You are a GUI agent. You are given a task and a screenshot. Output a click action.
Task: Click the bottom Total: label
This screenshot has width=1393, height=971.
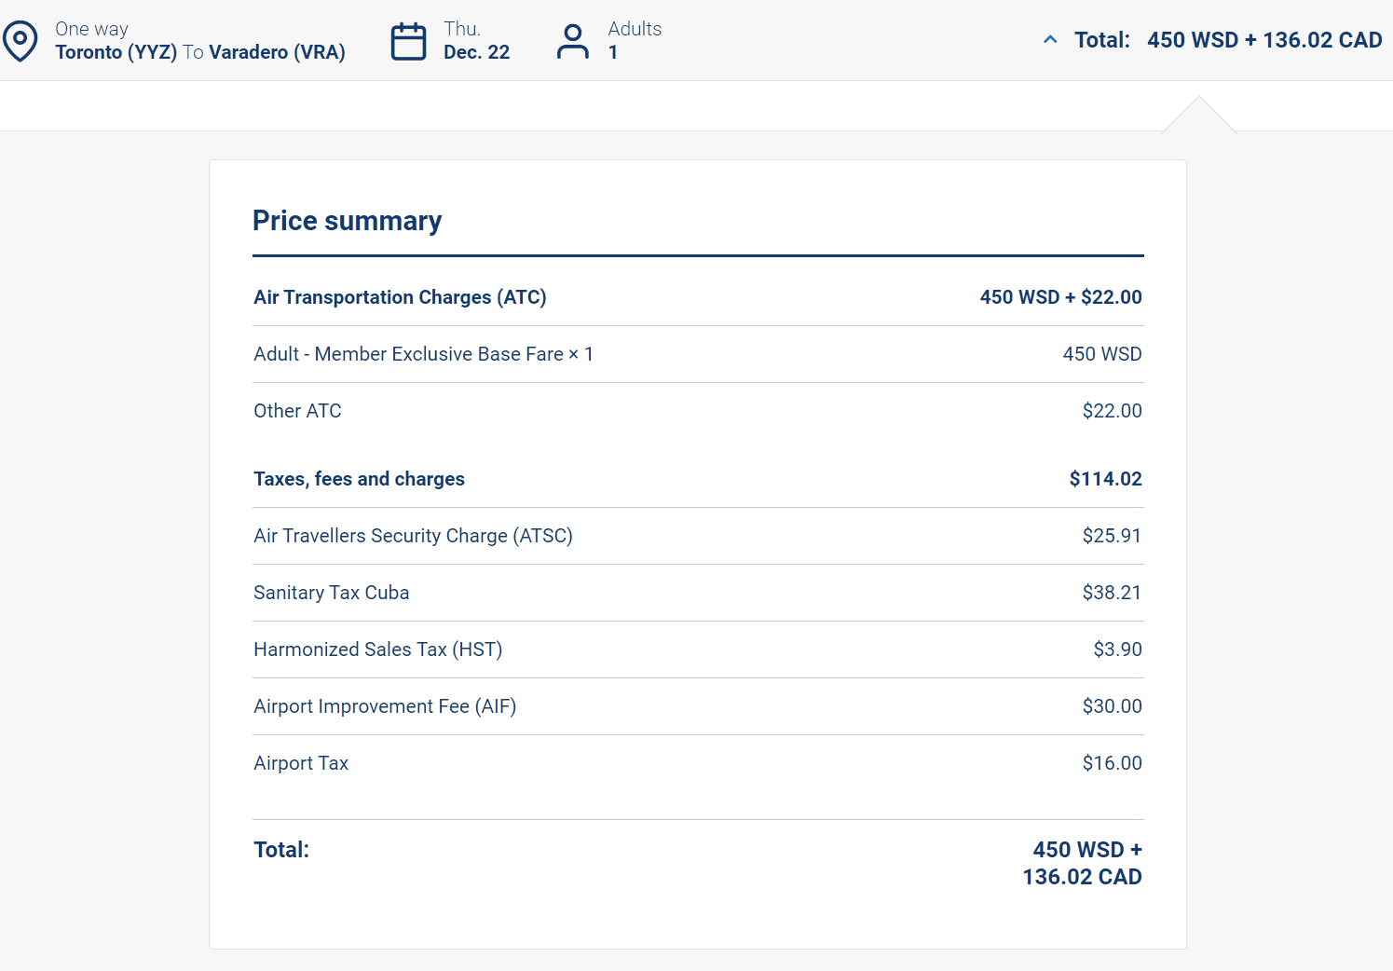click(x=281, y=850)
